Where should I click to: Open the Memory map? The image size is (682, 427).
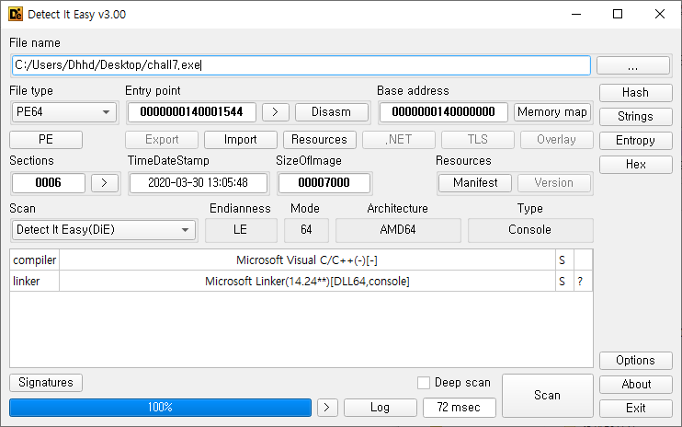coord(552,112)
